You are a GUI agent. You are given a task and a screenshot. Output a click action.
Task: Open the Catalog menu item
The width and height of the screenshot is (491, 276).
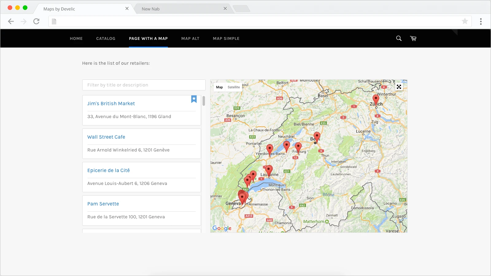coord(106,39)
